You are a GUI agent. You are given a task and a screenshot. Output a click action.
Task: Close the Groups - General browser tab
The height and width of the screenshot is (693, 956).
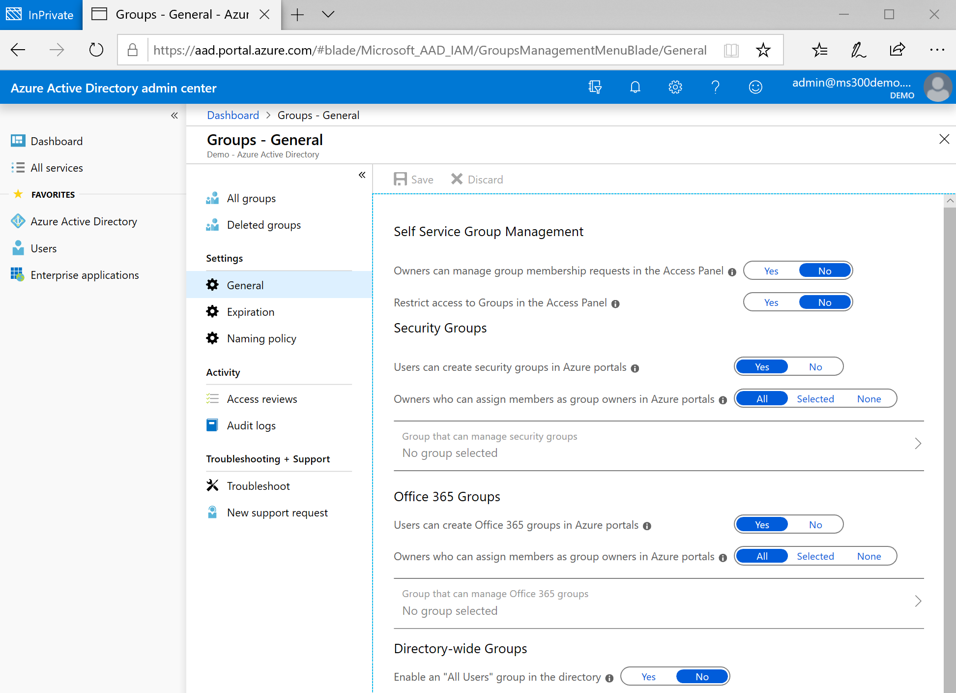coord(264,14)
